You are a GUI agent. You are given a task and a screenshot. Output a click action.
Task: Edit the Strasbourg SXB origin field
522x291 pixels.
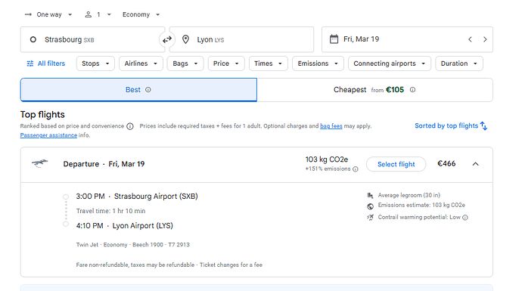click(92, 39)
